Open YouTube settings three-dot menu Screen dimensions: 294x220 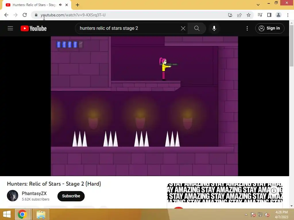click(247, 28)
